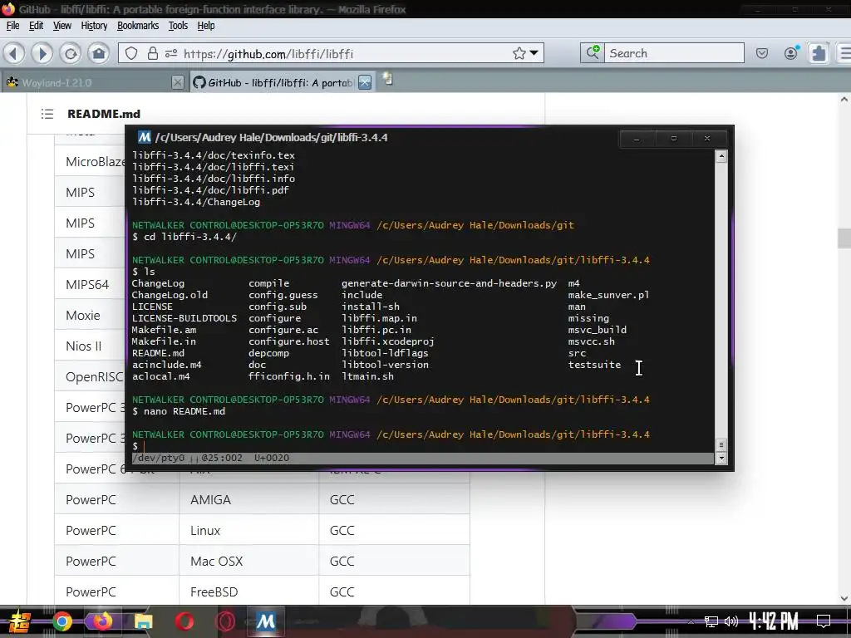Image resolution: width=851 pixels, height=638 pixels.
Task: Reload the GitHub page
Action: point(71,53)
